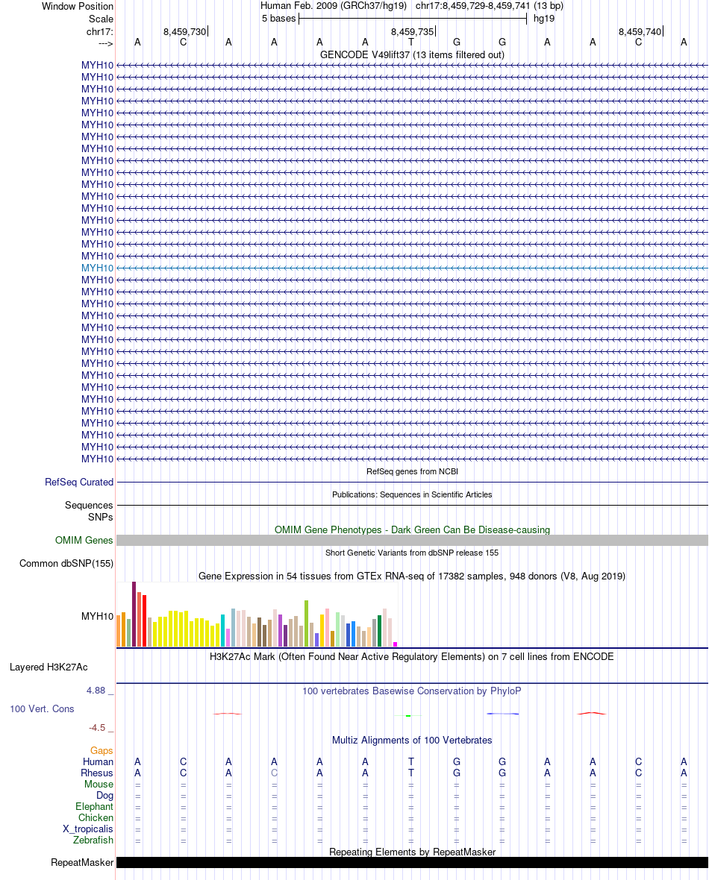Click the small green mark in the PhyloP track

click(x=408, y=716)
